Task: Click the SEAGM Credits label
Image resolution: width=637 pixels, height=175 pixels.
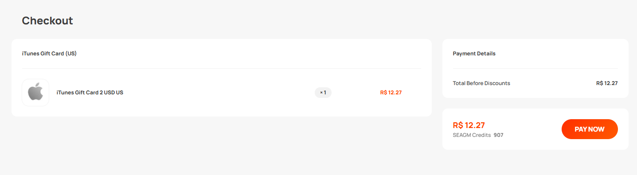Action: 472,135
